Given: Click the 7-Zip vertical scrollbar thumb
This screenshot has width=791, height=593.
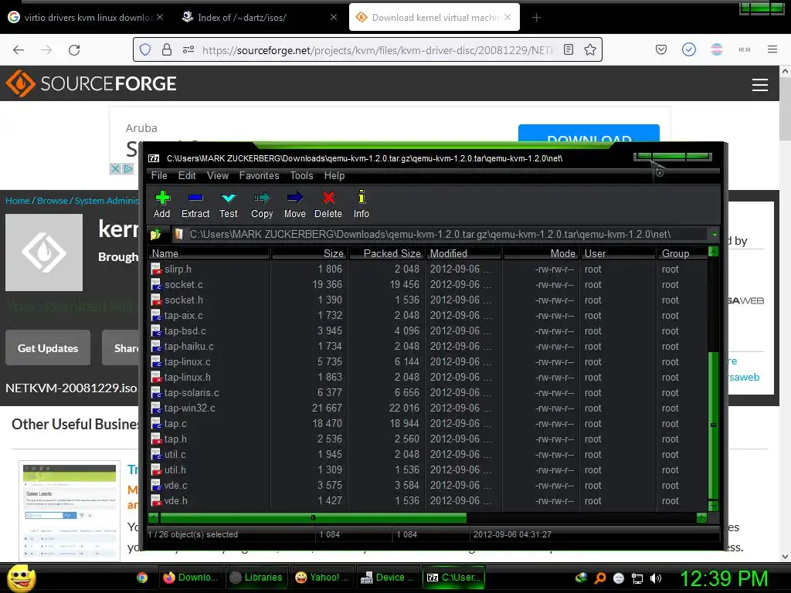Looking at the screenshot, I should [x=713, y=425].
